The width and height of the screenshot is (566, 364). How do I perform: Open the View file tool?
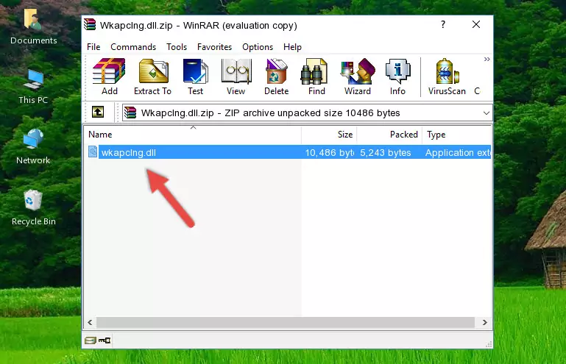pyautogui.click(x=236, y=76)
